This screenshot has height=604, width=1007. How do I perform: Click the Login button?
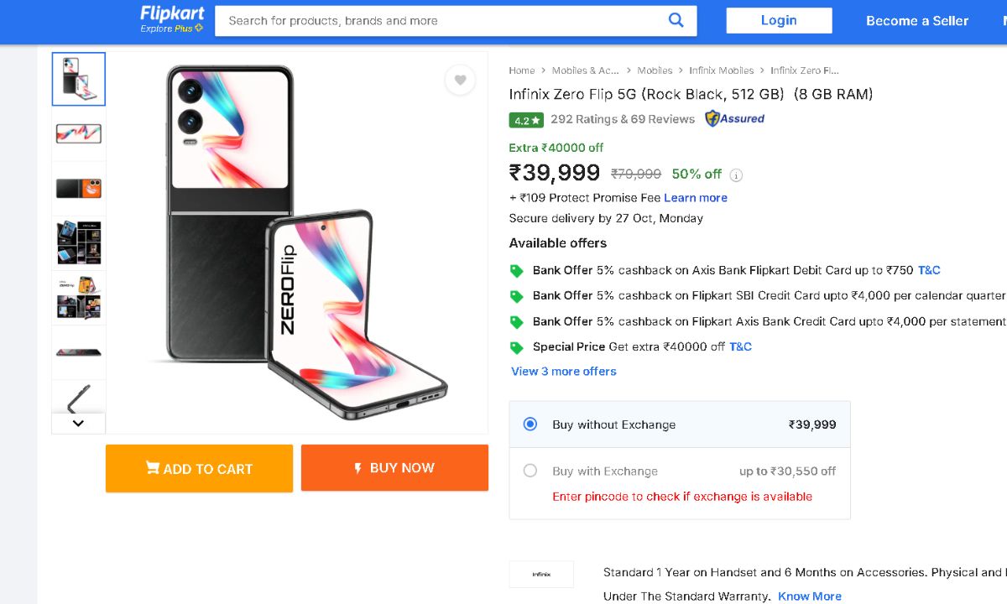(779, 21)
